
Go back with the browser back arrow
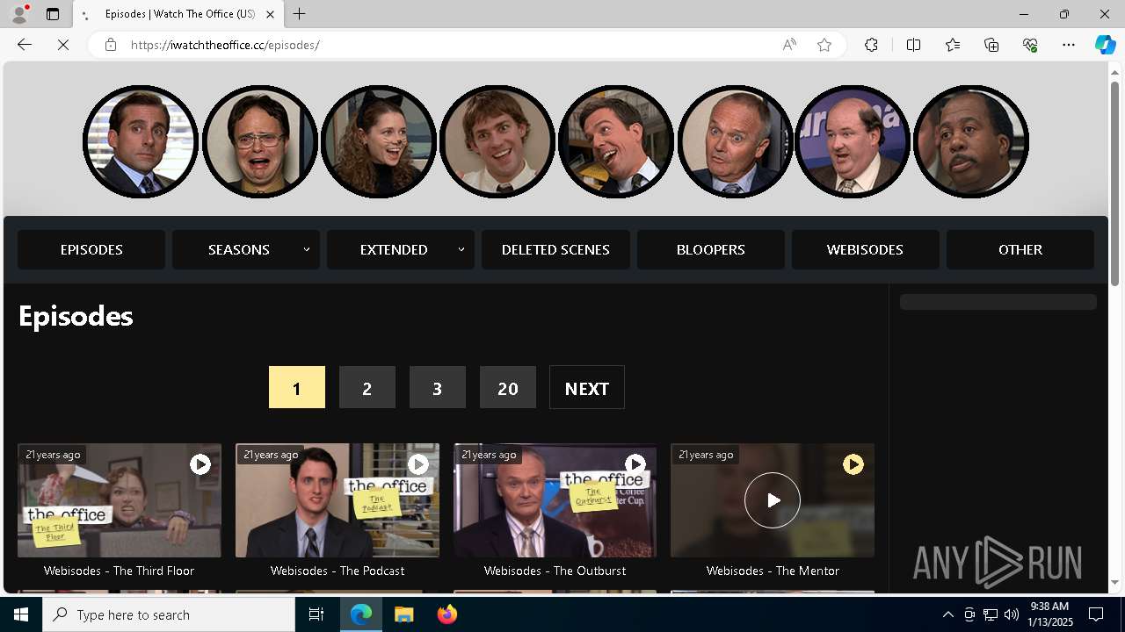pyautogui.click(x=25, y=45)
